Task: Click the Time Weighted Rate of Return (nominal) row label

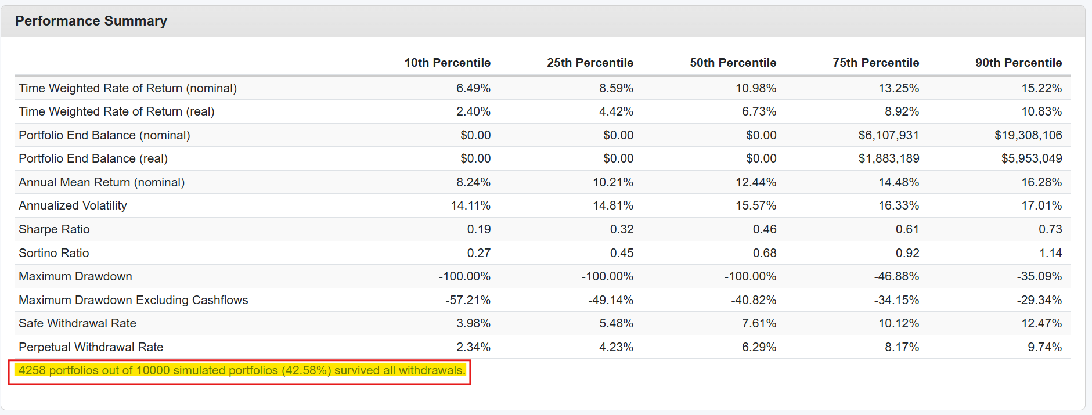Action: [x=128, y=88]
